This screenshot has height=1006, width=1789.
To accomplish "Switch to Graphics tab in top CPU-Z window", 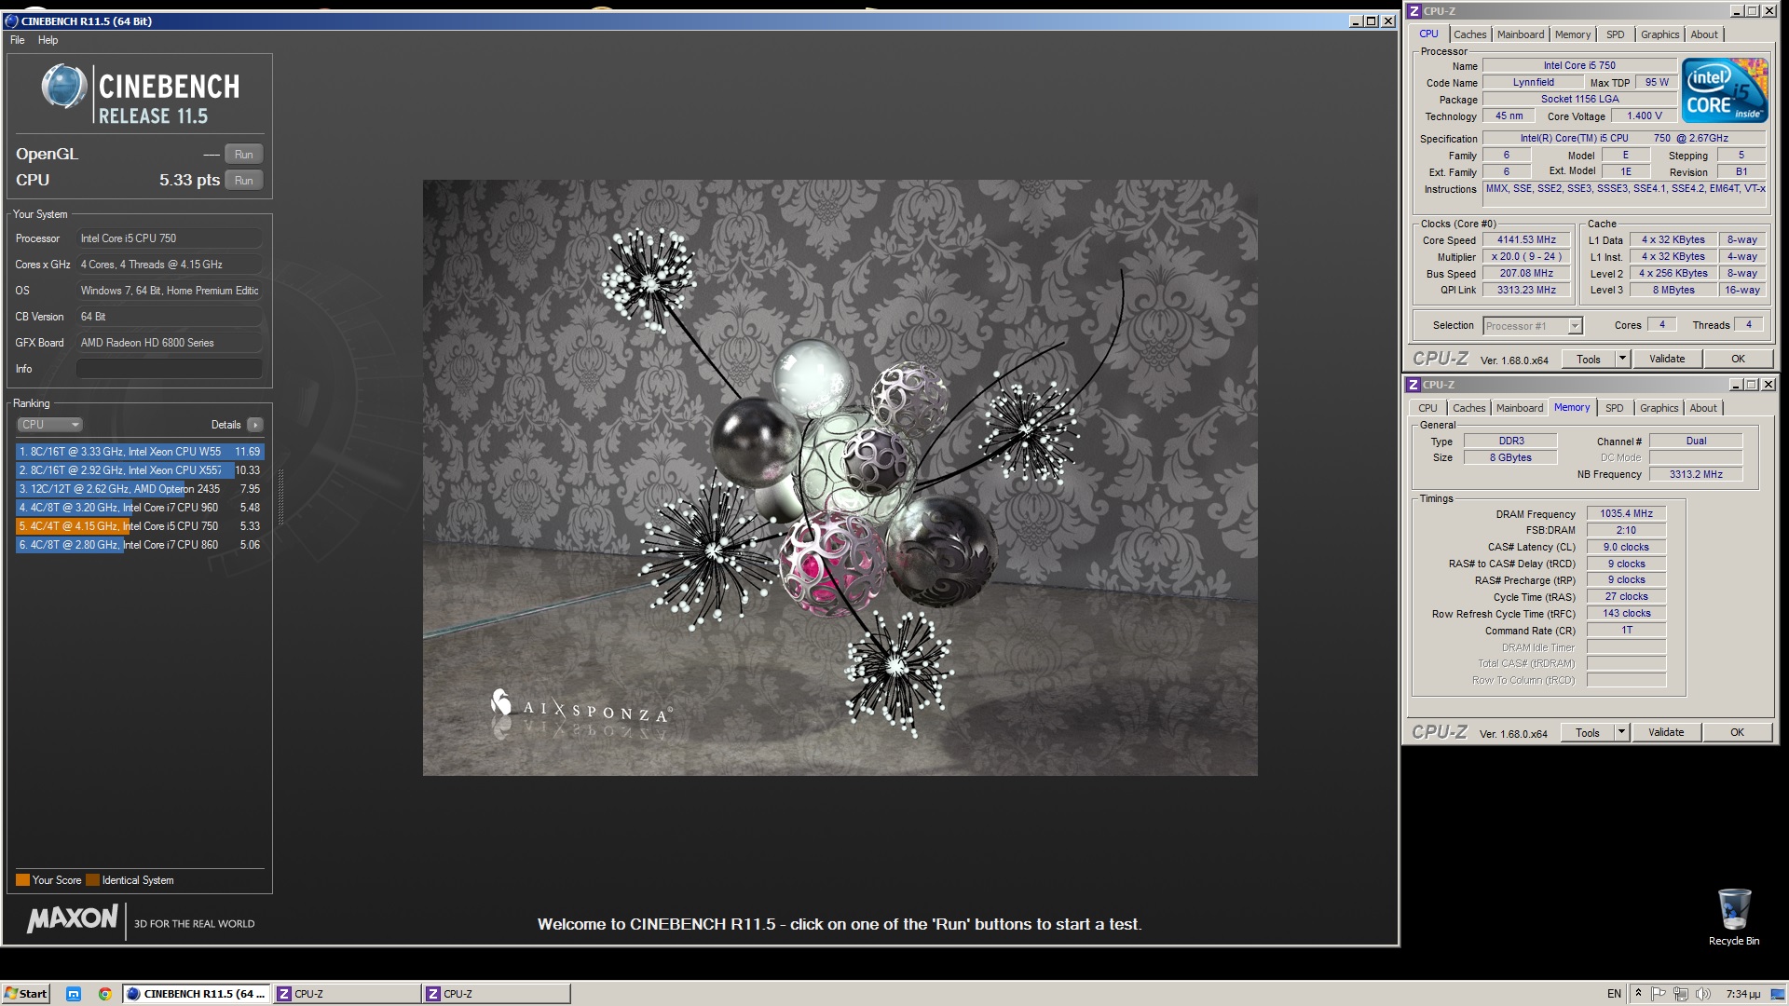I will point(1659,34).
